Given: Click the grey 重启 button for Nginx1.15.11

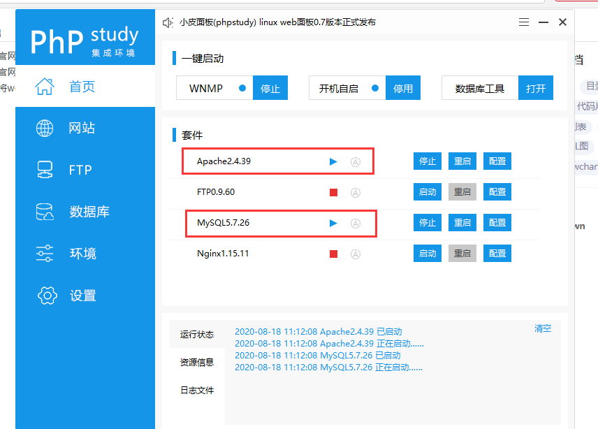Looking at the screenshot, I should click(x=462, y=254).
